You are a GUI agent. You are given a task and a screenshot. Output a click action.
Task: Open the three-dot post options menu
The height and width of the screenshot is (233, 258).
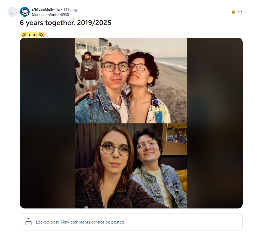point(240,12)
